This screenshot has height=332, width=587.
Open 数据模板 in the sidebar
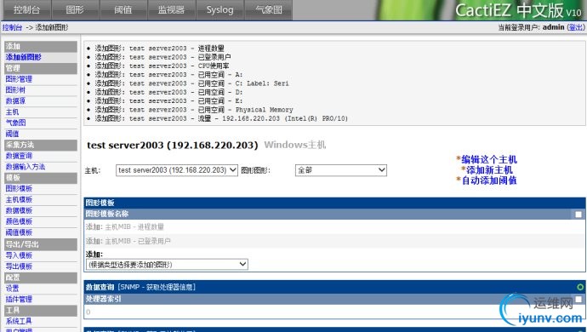coord(19,210)
